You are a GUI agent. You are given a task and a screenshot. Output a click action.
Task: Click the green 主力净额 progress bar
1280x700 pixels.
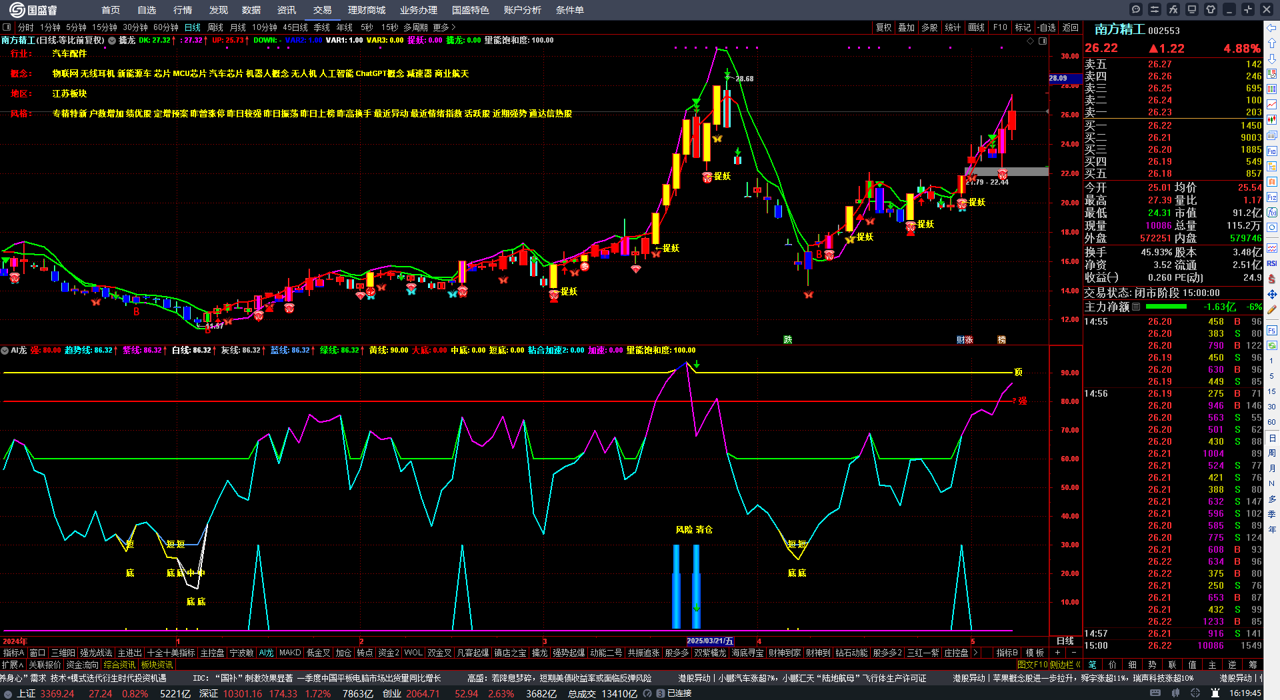point(1165,307)
